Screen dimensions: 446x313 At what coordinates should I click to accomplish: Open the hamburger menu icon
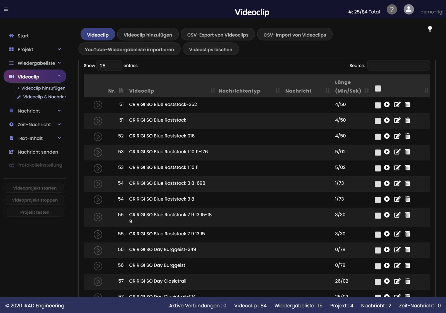click(x=6, y=9)
